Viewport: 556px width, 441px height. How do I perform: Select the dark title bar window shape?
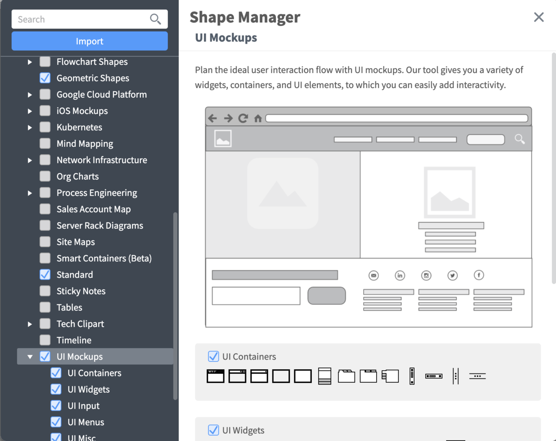[x=215, y=376]
